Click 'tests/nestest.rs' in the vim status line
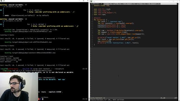The height and width of the screenshot is (101, 180). coord(98,98)
